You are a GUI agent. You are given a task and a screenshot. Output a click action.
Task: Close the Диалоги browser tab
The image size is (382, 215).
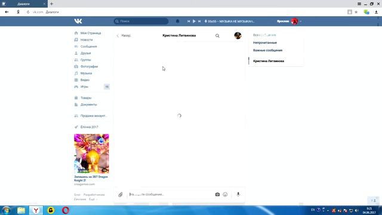click(44, 4)
